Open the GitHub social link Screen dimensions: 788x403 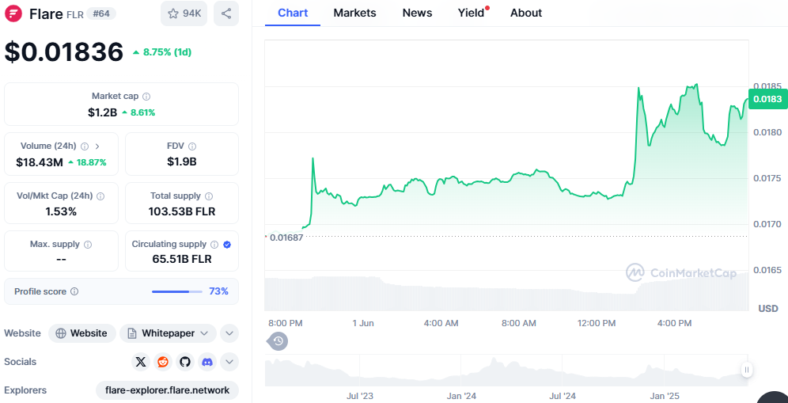pos(185,362)
